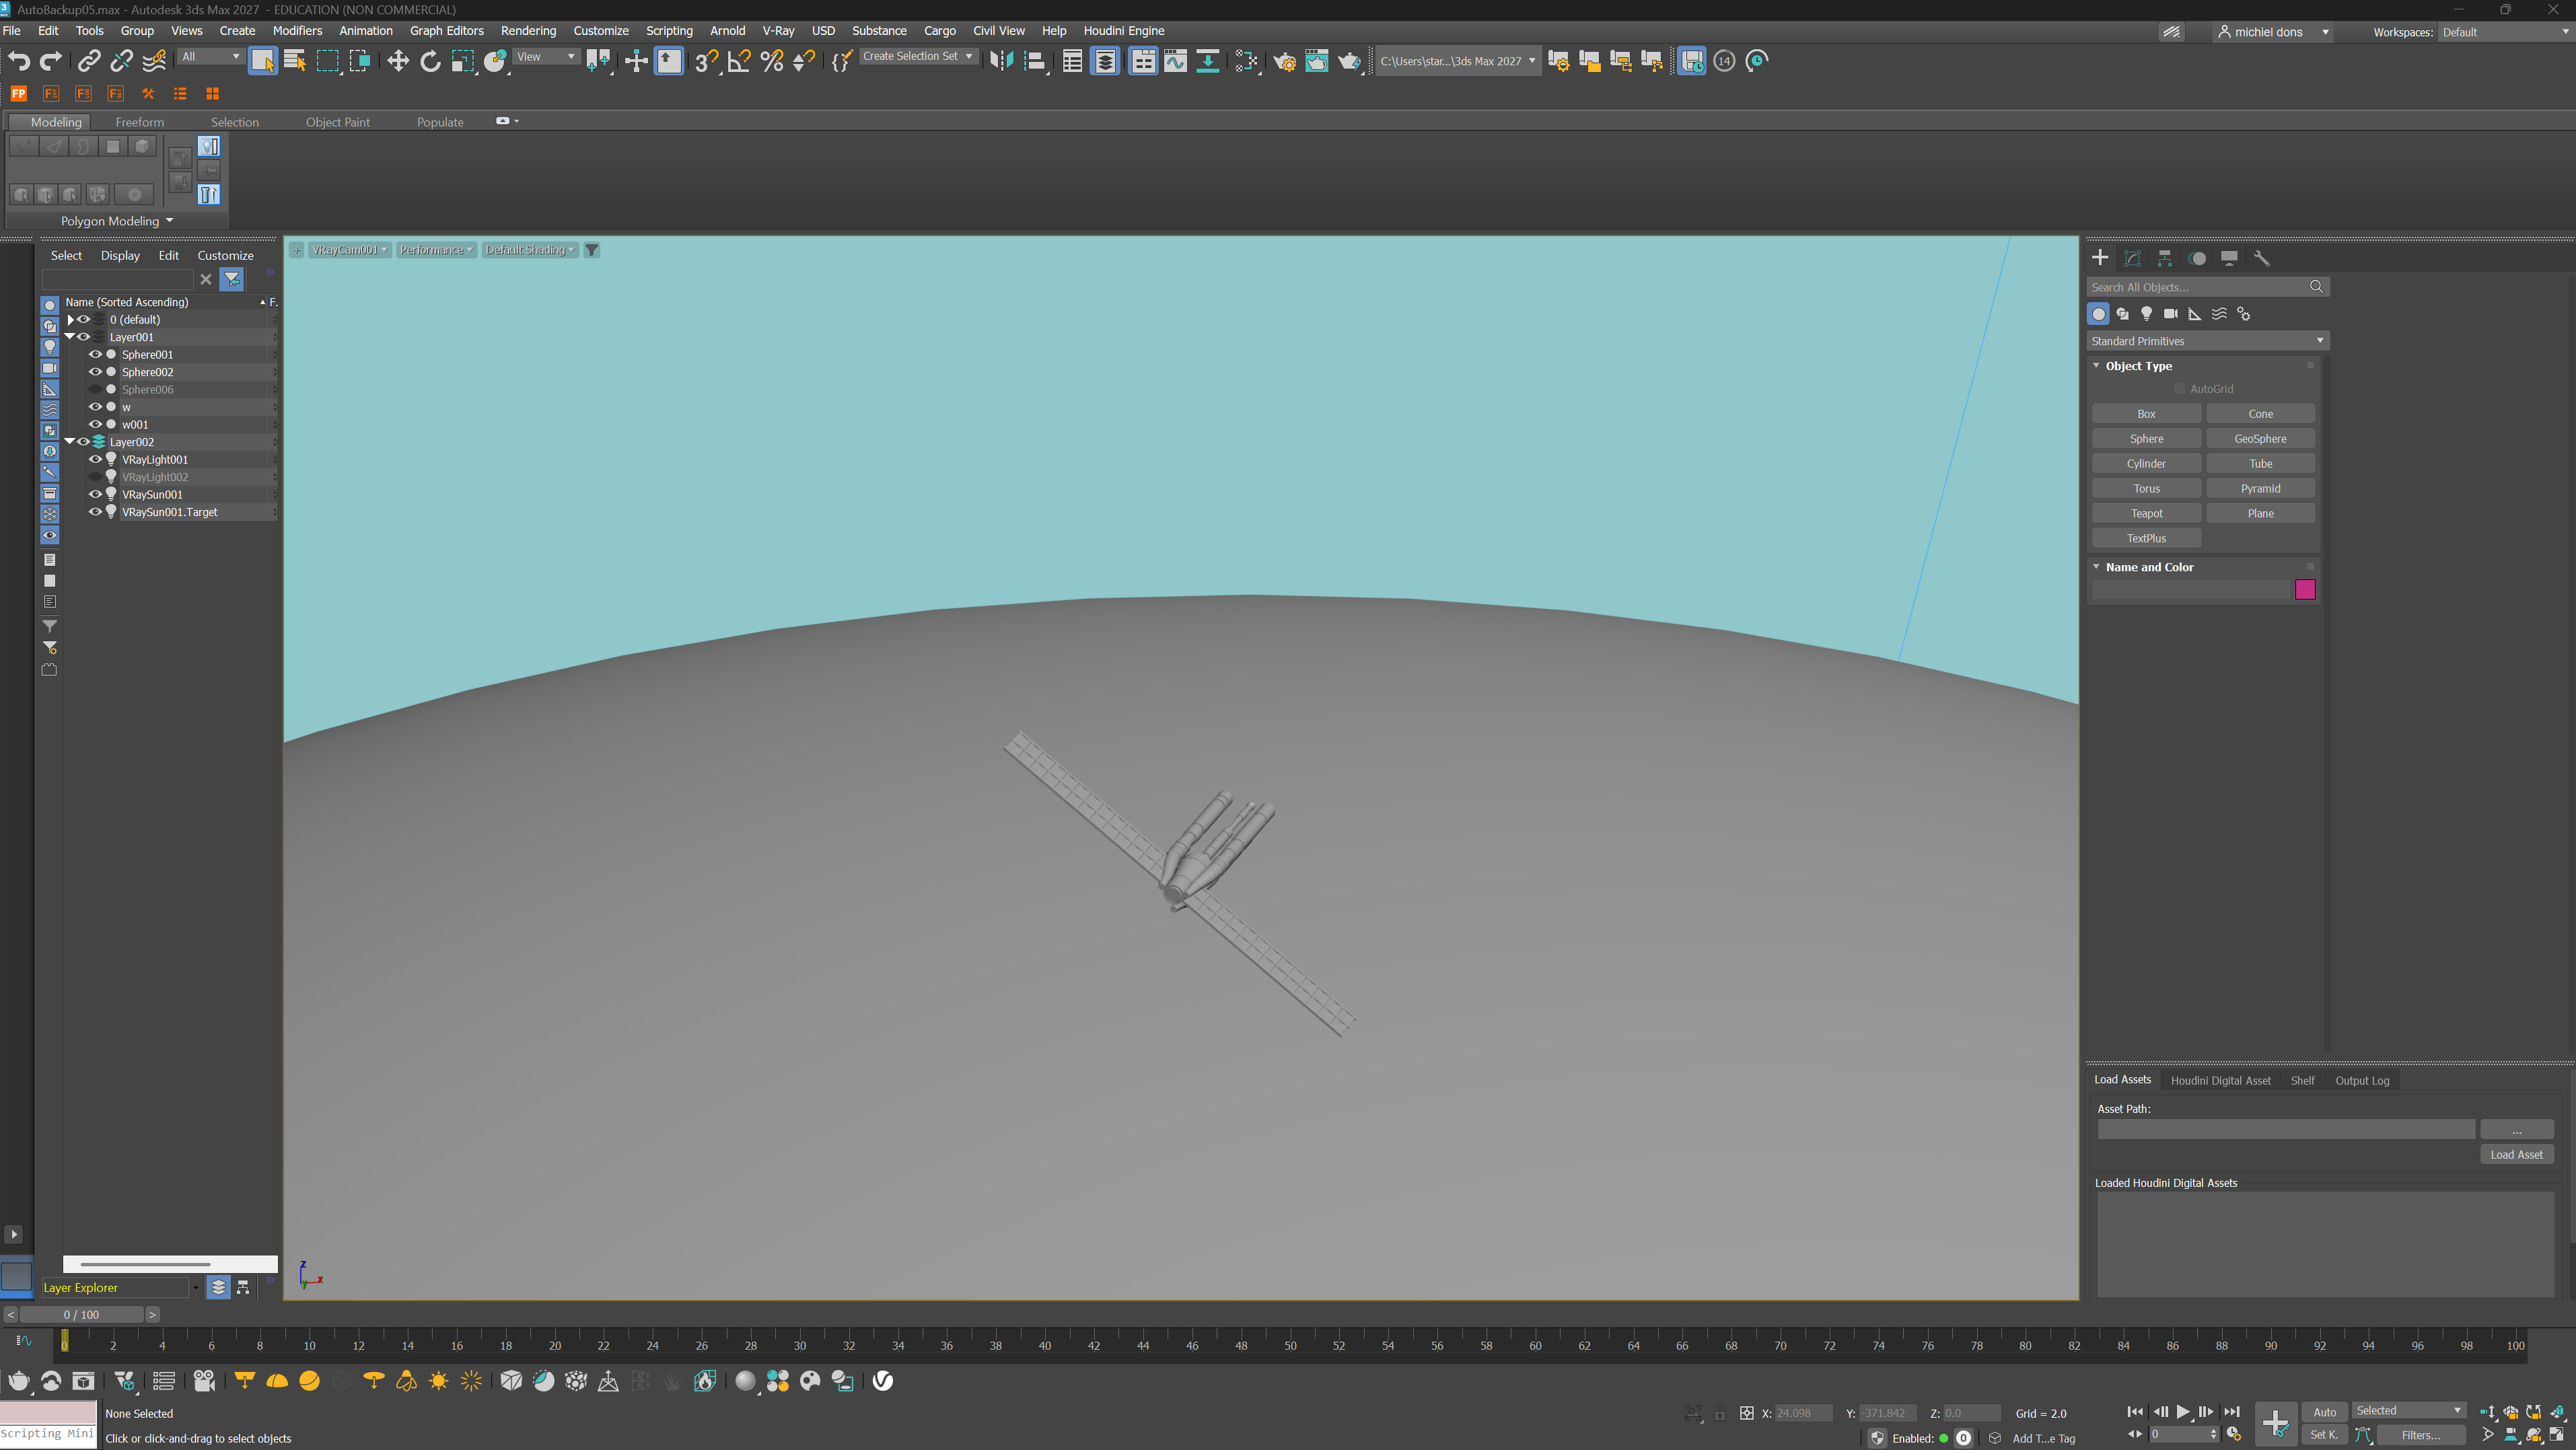Collapse the Layer001 tree node
This screenshot has width=2576, height=1450.
point(70,337)
